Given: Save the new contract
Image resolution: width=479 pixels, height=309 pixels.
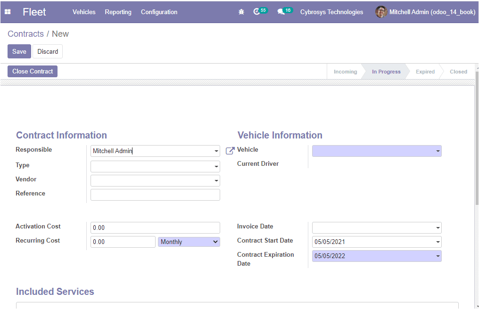Looking at the screenshot, I should [x=19, y=51].
